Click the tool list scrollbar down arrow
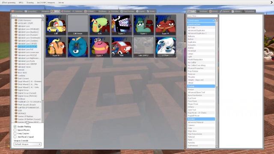Screen dimensions: 274x154 tap(217, 147)
